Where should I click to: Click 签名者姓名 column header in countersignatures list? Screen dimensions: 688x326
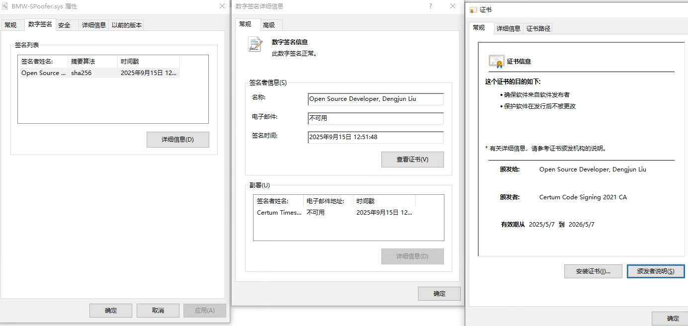278,201
